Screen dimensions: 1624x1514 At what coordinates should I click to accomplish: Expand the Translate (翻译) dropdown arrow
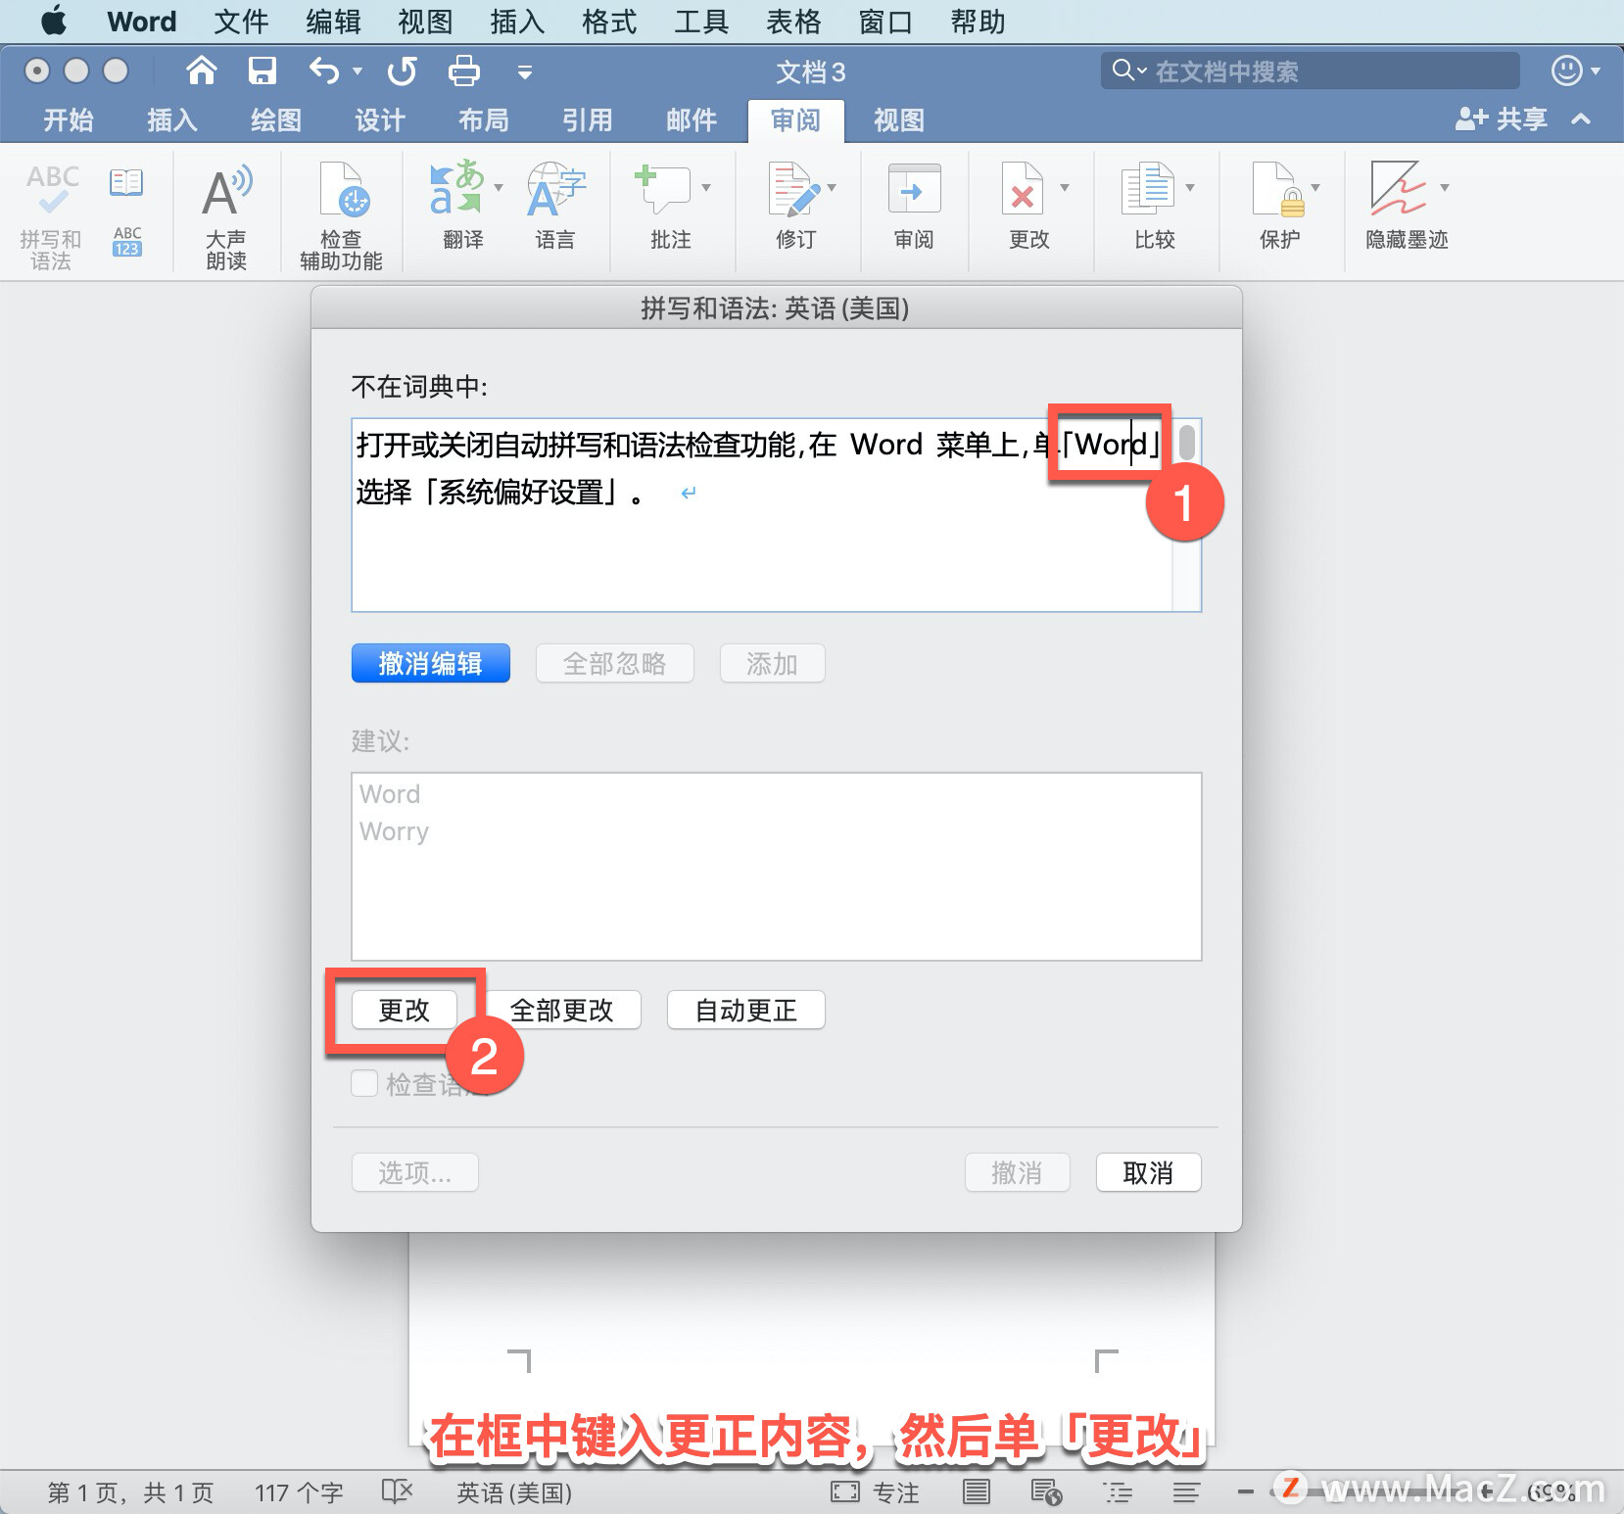coord(499,187)
